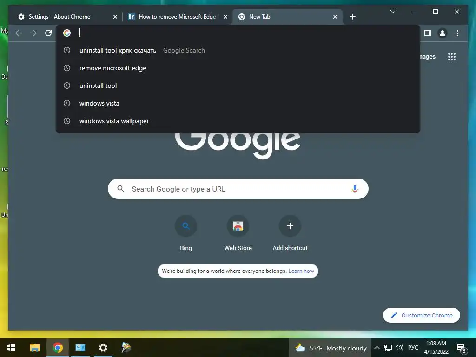Click the magnifier icon in the search box
476x357 pixels.
pyautogui.click(x=120, y=189)
